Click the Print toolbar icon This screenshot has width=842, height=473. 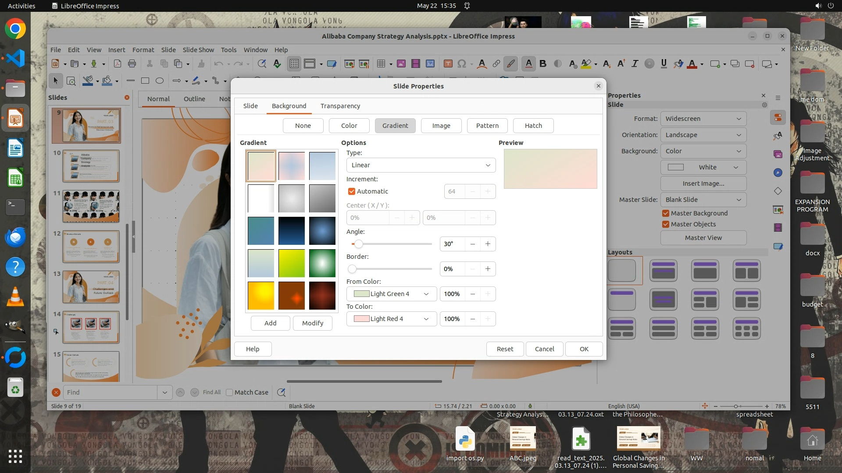[132, 64]
